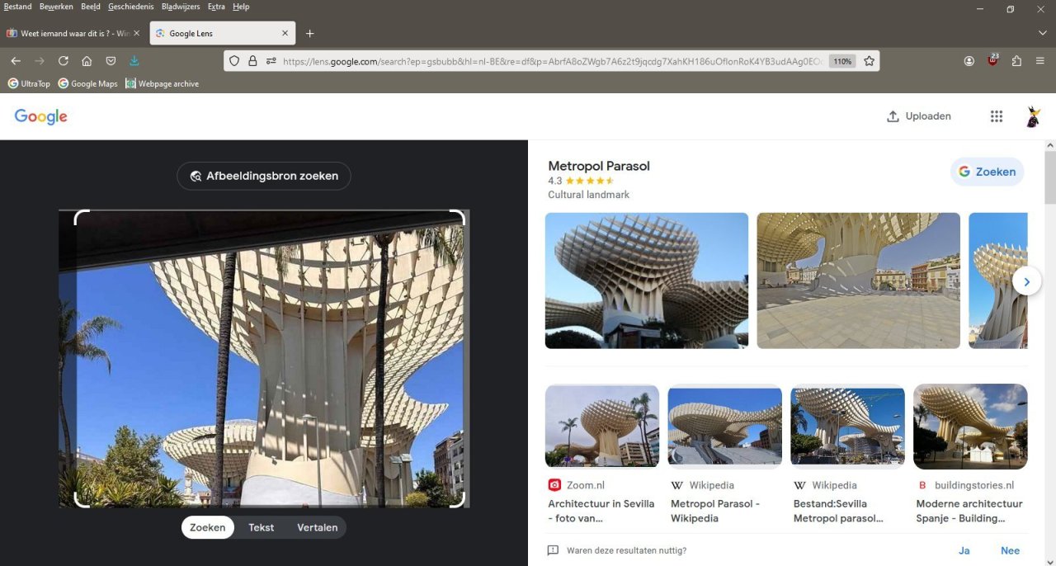Click the Firefox account icon
The height and width of the screenshot is (566, 1056).
[x=969, y=60]
